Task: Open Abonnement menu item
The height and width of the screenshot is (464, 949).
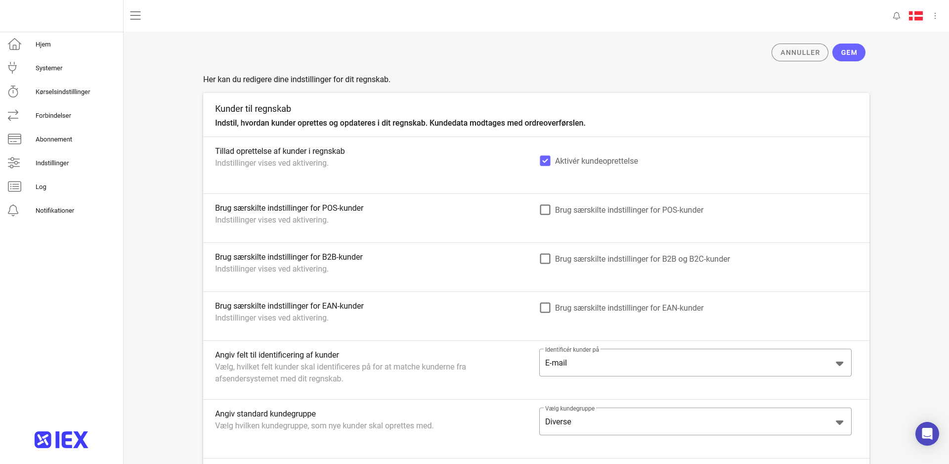Action: (54, 139)
